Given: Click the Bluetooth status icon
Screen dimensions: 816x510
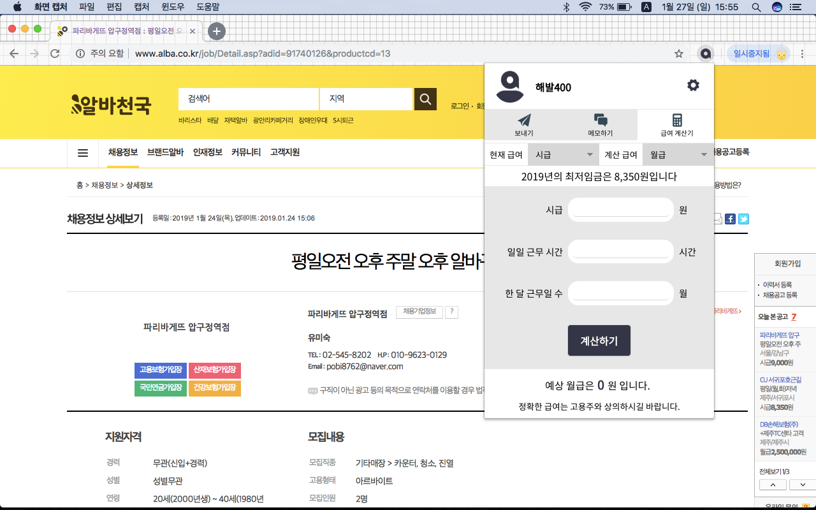Looking at the screenshot, I should pyautogui.click(x=565, y=7).
